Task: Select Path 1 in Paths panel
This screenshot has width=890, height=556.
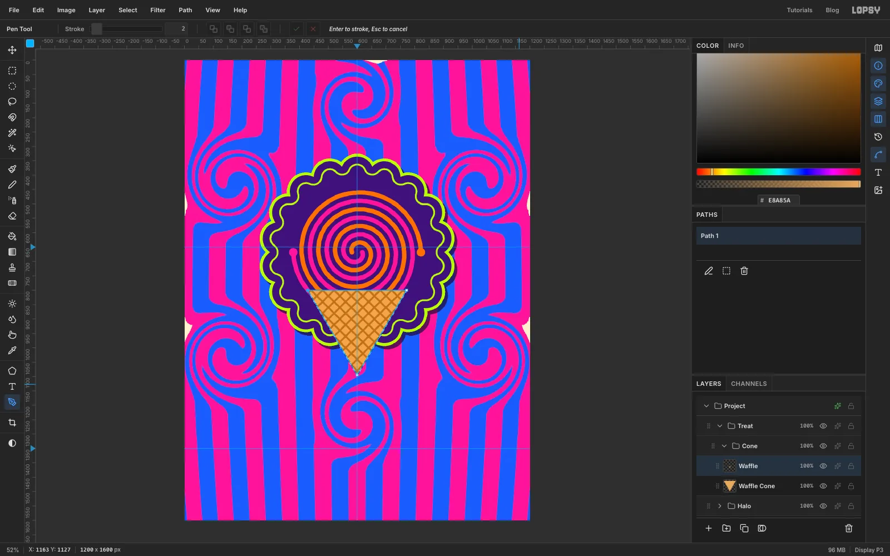Action: click(779, 236)
